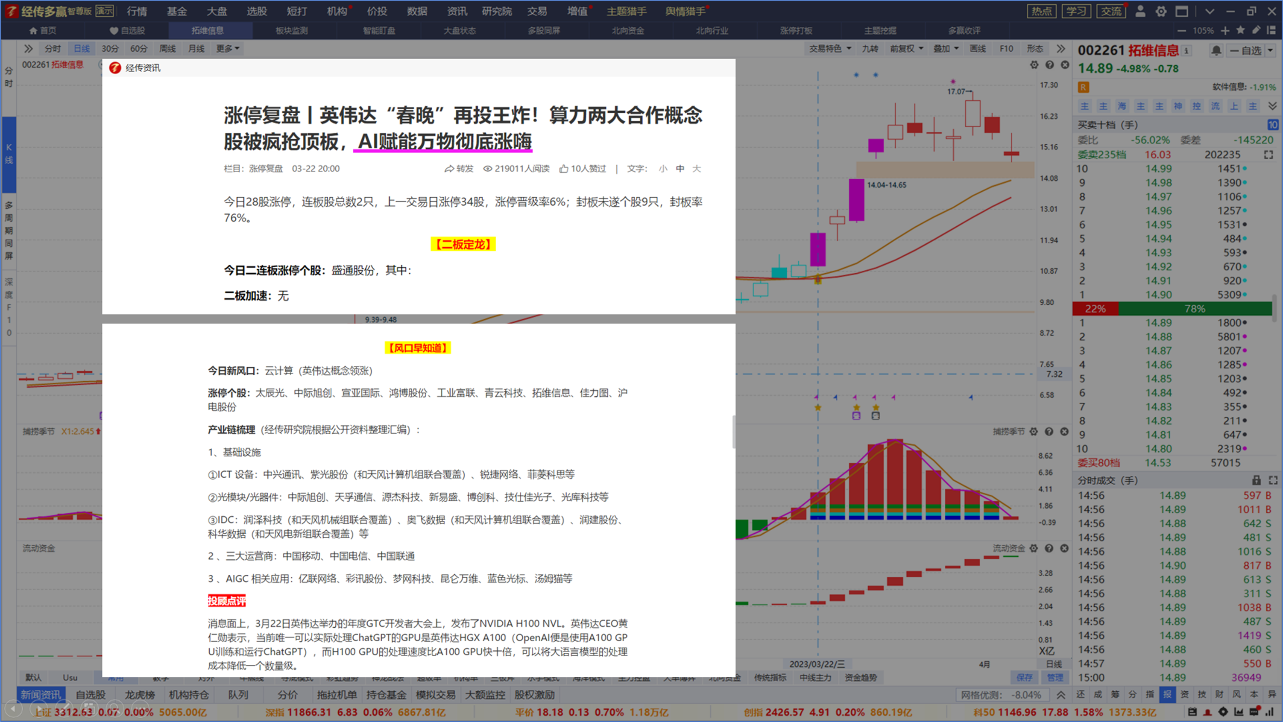Click the user account icon in title bar
This screenshot has width=1283, height=722.
point(1140,11)
